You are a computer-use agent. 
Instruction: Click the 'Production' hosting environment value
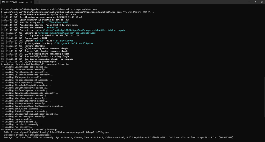point(52,28)
